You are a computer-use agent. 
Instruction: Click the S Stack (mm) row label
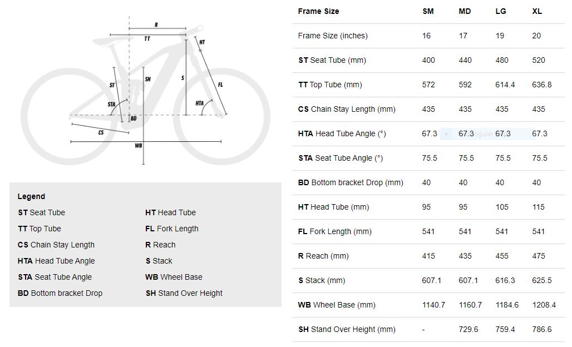click(x=322, y=280)
